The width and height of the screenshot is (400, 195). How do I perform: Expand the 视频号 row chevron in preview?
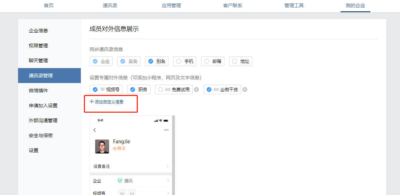coord(167,193)
